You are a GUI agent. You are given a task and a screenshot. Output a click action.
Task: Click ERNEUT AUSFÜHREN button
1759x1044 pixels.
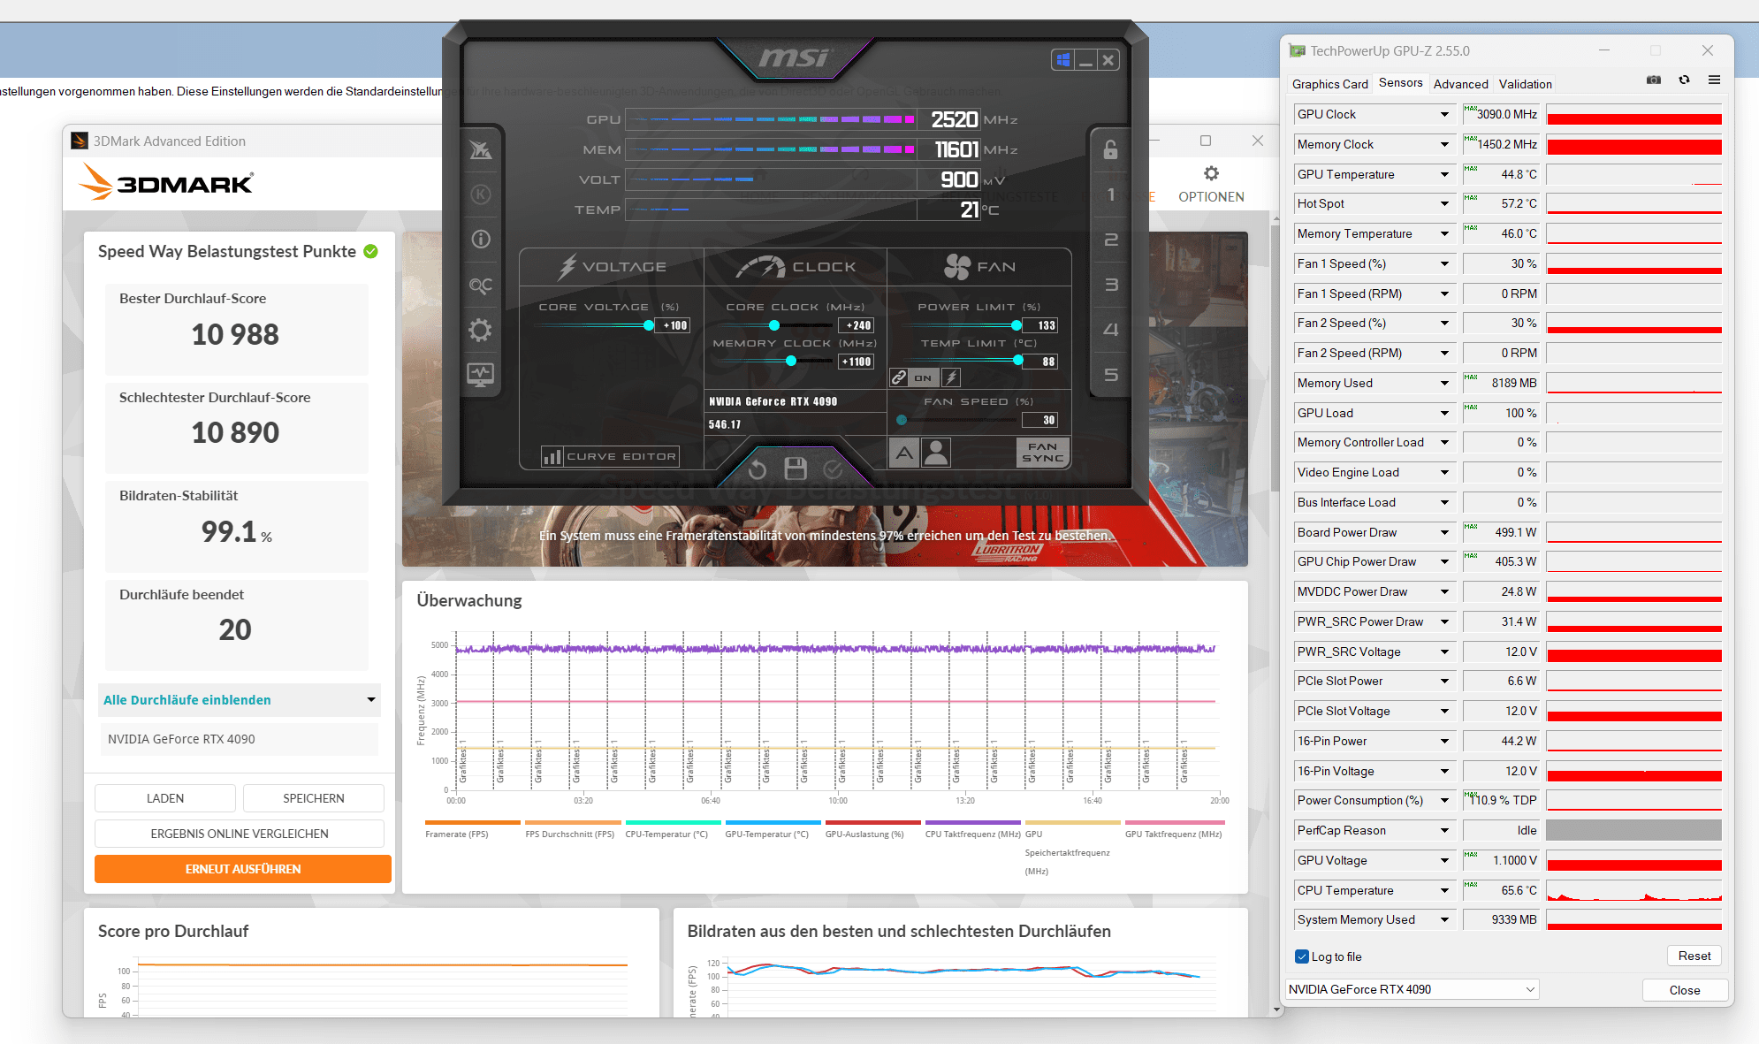pos(243,869)
